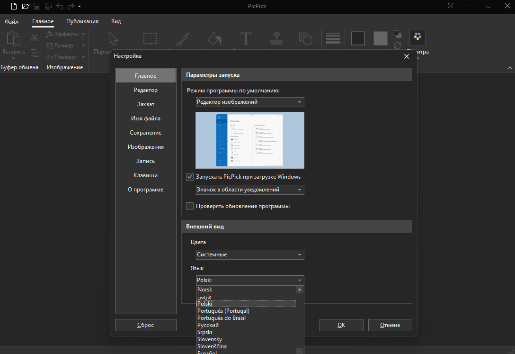
Task: Choose Norsk in the language list
Action: point(246,290)
